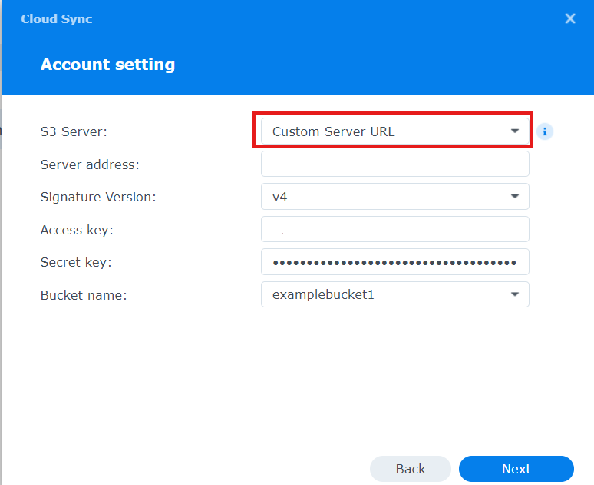This screenshot has height=485, width=594.
Task: Click the "Signature Version:" field label
Action: coord(98,197)
